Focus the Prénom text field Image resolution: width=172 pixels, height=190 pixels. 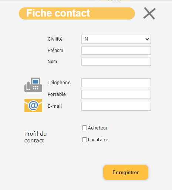click(x=116, y=51)
